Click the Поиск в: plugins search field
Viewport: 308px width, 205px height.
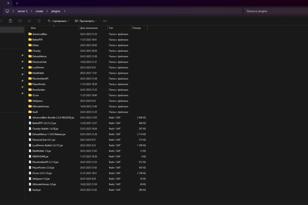(275, 11)
